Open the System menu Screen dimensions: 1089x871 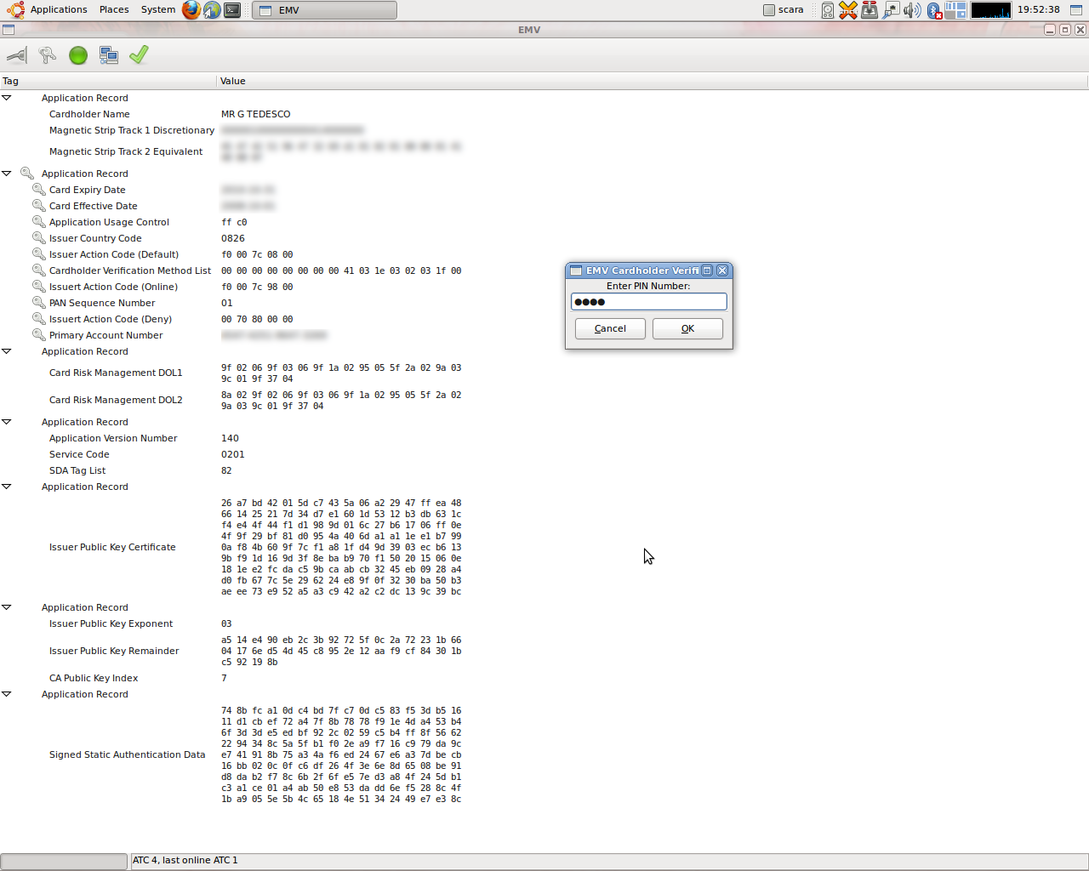[158, 10]
